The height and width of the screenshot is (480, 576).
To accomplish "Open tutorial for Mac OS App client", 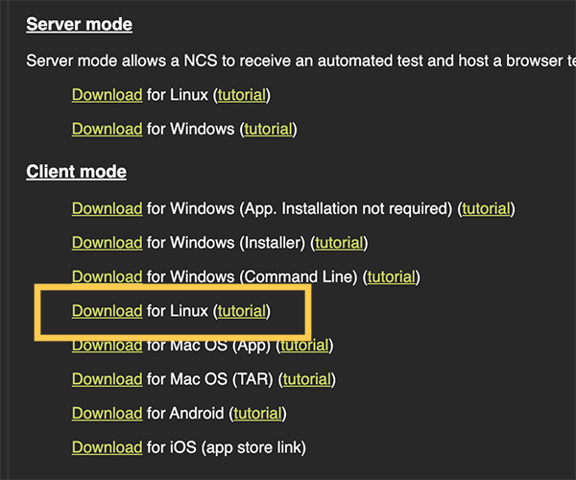I will click(x=304, y=346).
